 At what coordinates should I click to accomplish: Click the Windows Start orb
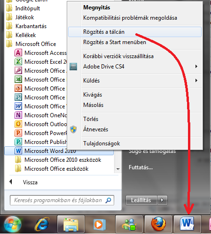13,225
